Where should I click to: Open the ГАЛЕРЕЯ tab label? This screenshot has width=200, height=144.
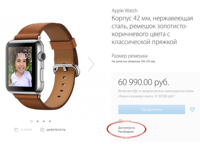click(x=26, y=130)
